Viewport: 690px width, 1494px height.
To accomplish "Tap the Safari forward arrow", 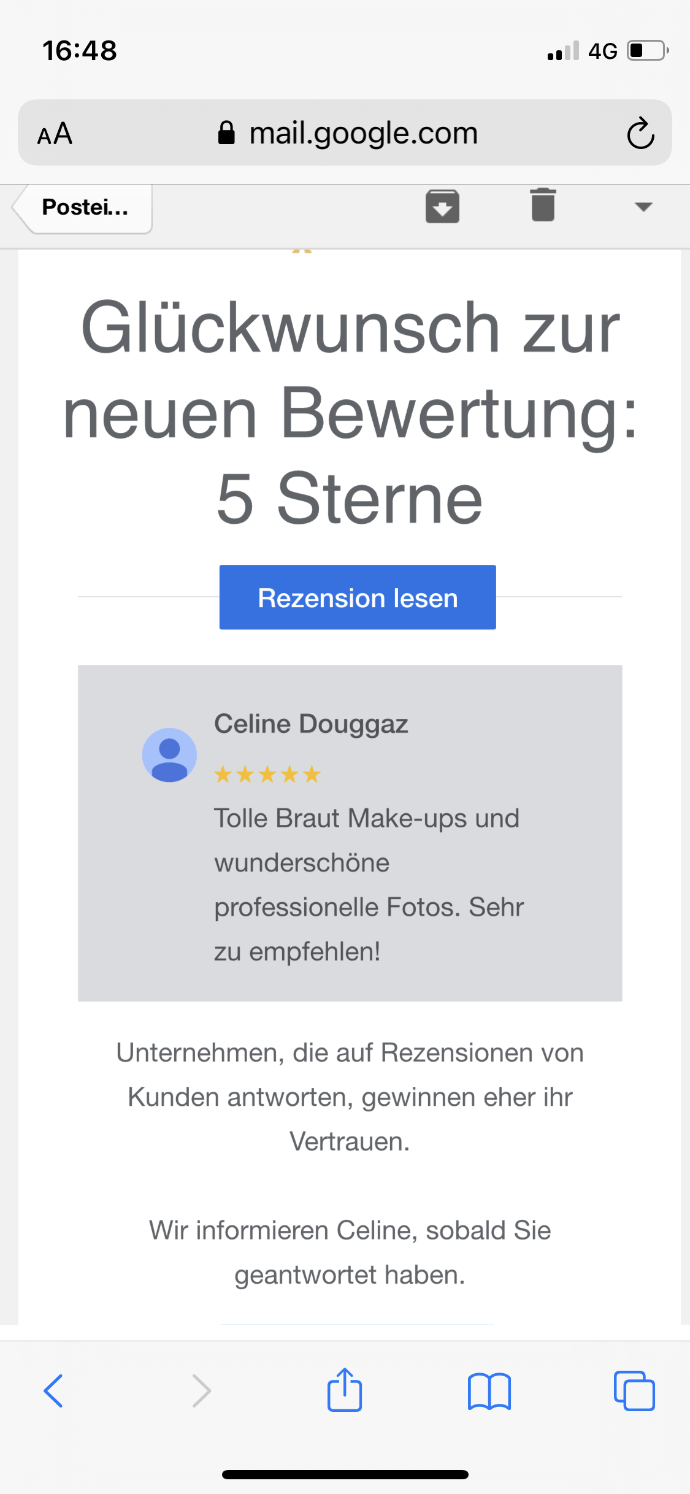I will coord(201,1390).
